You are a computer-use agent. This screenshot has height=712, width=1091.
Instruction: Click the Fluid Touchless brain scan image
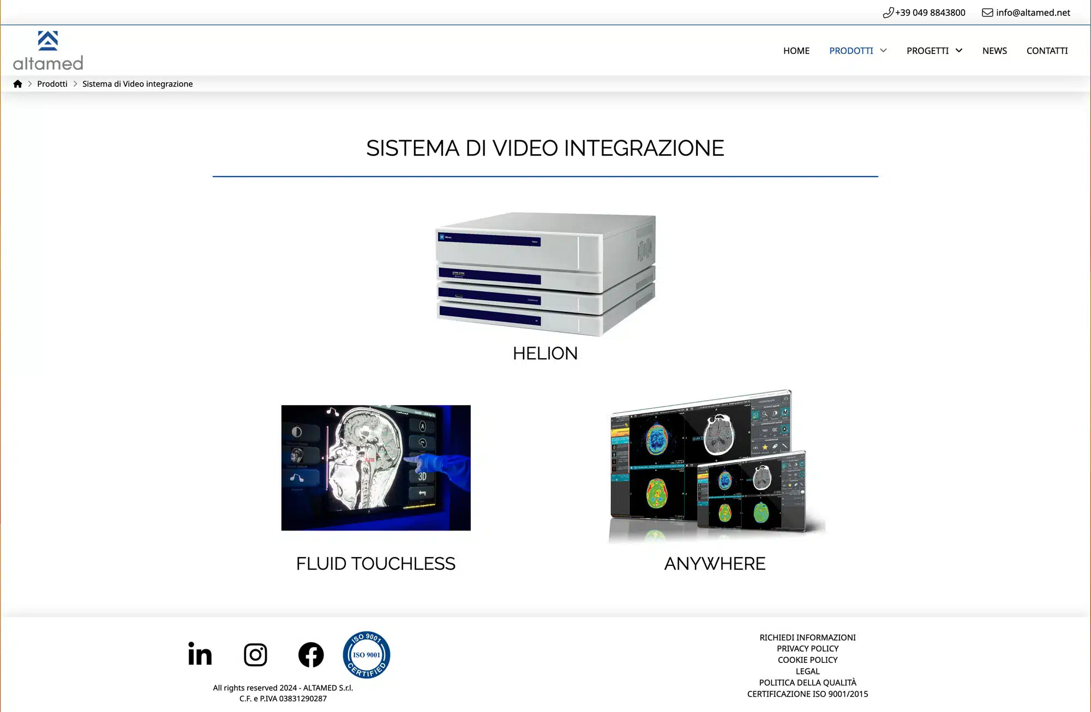[x=376, y=468]
